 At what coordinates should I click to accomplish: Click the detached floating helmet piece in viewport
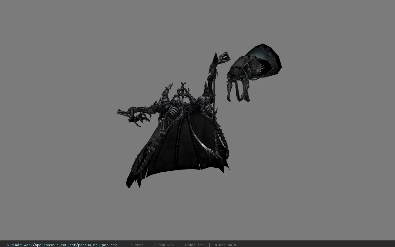pyautogui.click(x=254, y=73)
